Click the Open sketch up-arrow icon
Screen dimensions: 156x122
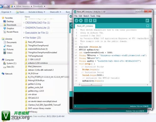coord(90,20)
